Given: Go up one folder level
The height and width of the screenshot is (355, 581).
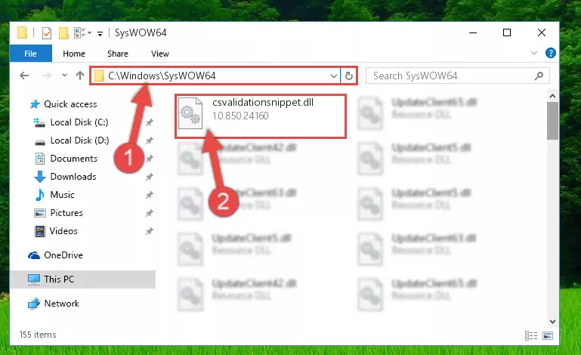Looking at the screenshot, I should 80,76.
